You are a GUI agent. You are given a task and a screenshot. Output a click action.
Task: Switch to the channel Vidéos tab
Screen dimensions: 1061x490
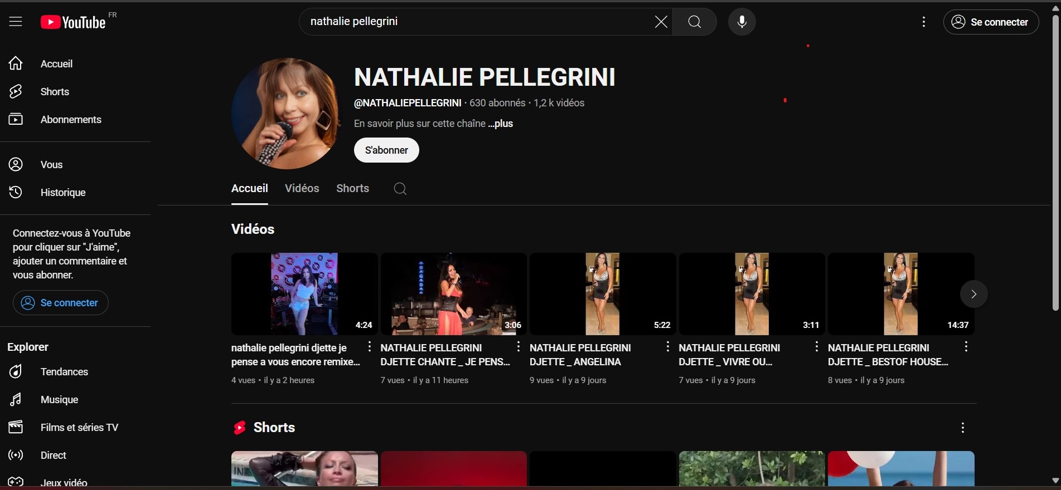pos(302,188)
